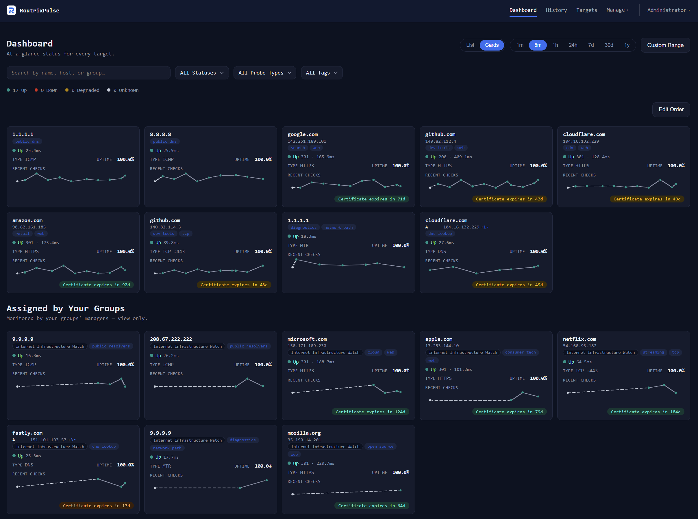Expand the +1 addresses on cloudflare.com DNS card
Screen dimensions: 698x519
tap(484, 227)
